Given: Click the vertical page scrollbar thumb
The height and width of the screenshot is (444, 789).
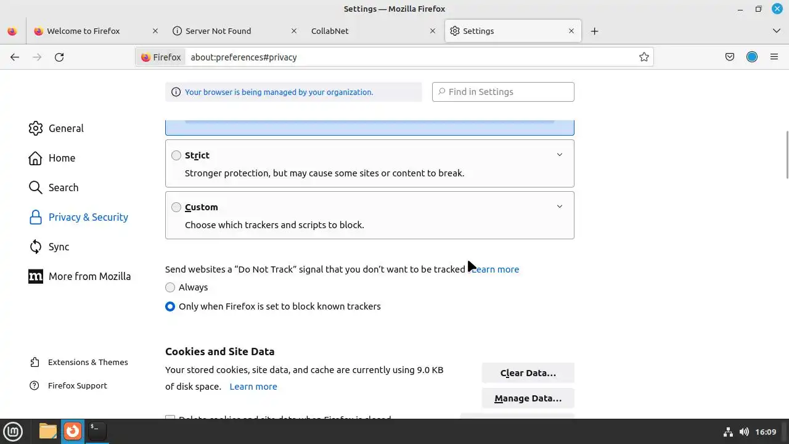Looking at the screenshot, I should (x=787, y=154).
